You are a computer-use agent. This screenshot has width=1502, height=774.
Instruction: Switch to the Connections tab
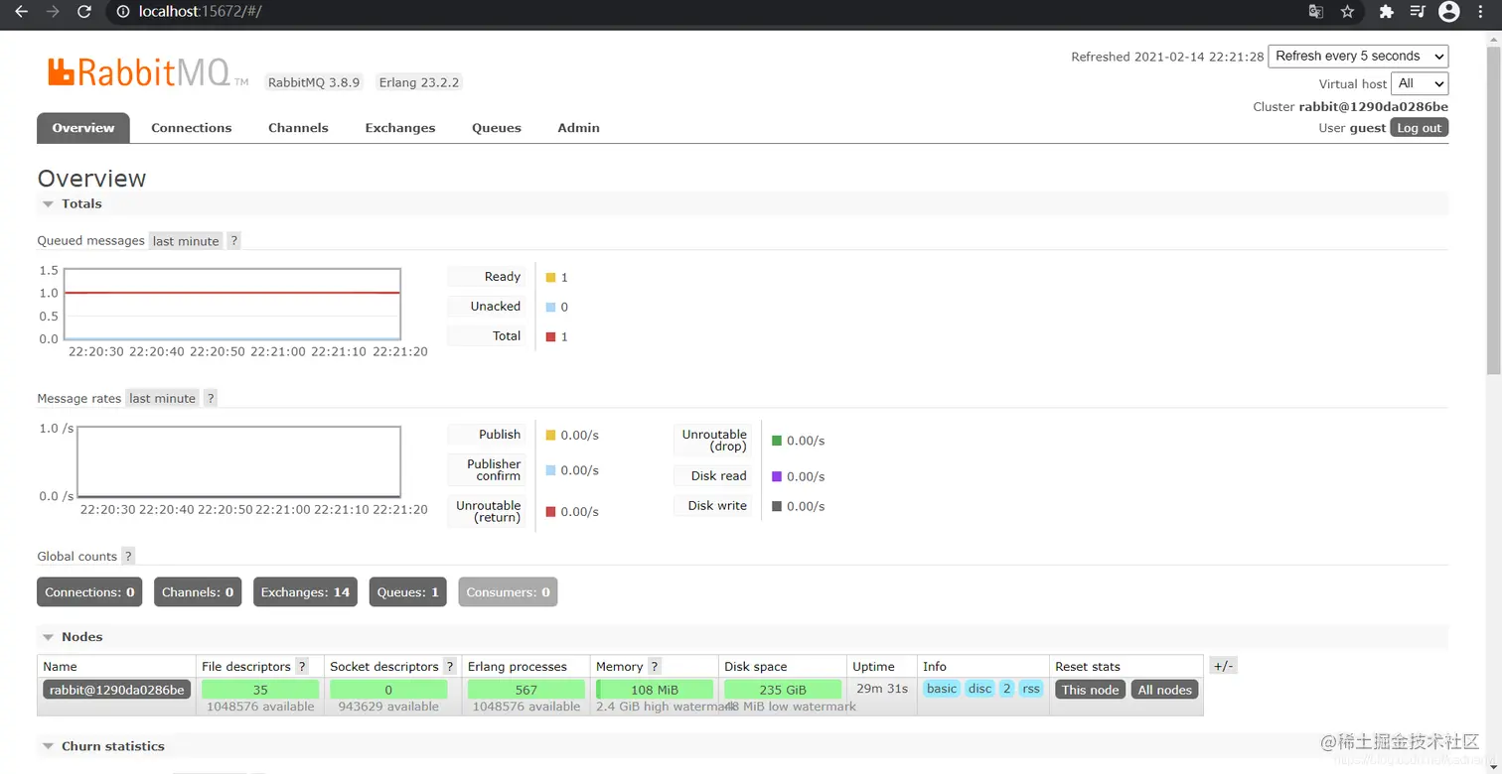coord(191,128)
